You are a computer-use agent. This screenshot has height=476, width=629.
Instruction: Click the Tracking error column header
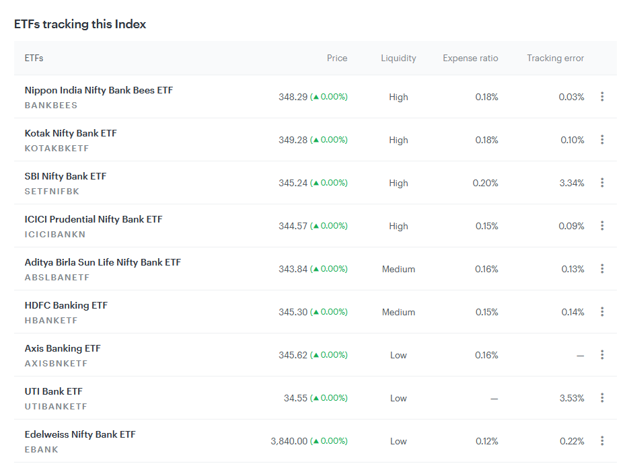click(556, 58)
